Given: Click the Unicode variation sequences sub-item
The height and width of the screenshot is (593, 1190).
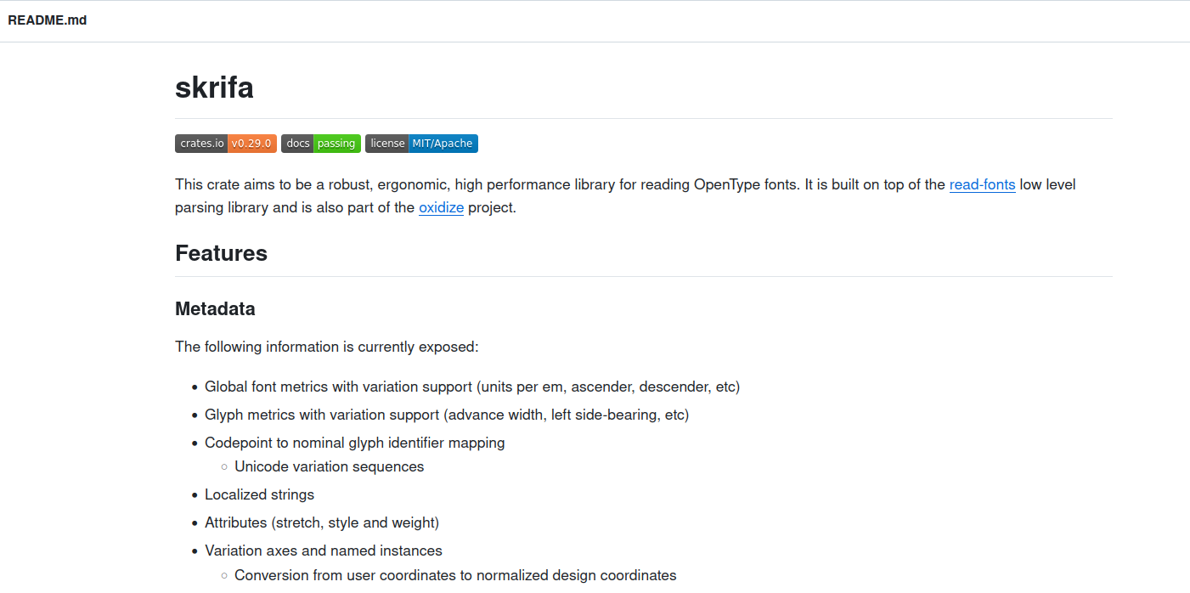Looking at the screenshot, I should click(x=329, y=466).
